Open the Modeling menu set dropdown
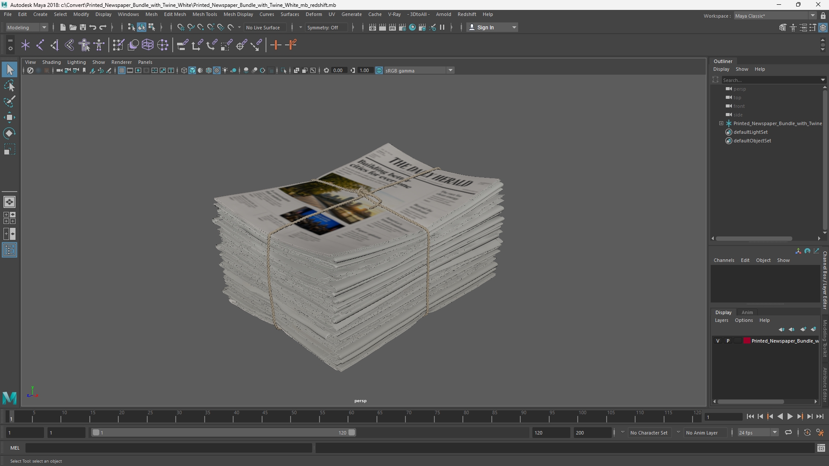The width and height of the screenshot is (829, 466). pyautogui.click(x=27, y=27)
